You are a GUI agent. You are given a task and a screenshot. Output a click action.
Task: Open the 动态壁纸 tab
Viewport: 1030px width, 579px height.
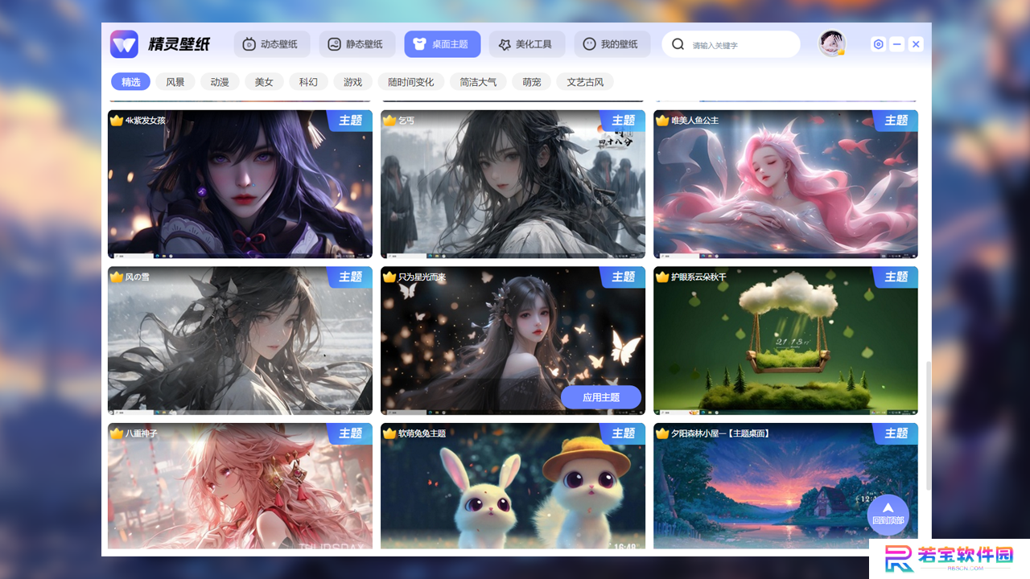coord(271,44)
